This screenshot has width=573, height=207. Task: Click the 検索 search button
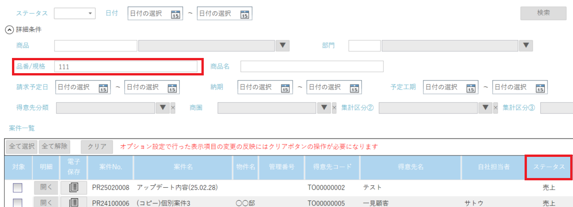543,13
